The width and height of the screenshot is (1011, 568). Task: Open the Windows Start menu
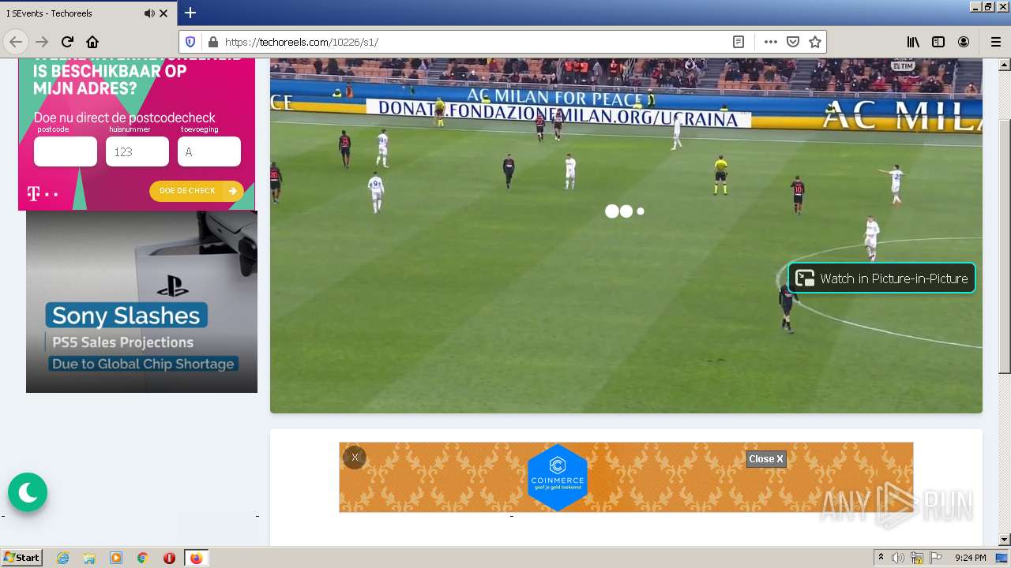point(22,557)
